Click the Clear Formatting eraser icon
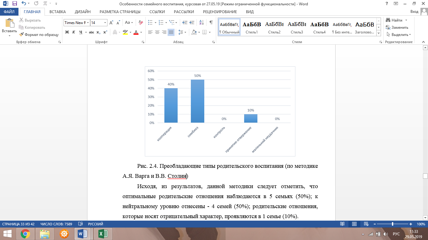Image resolution: width=428 pixels, height=240 pixels. 141,22
